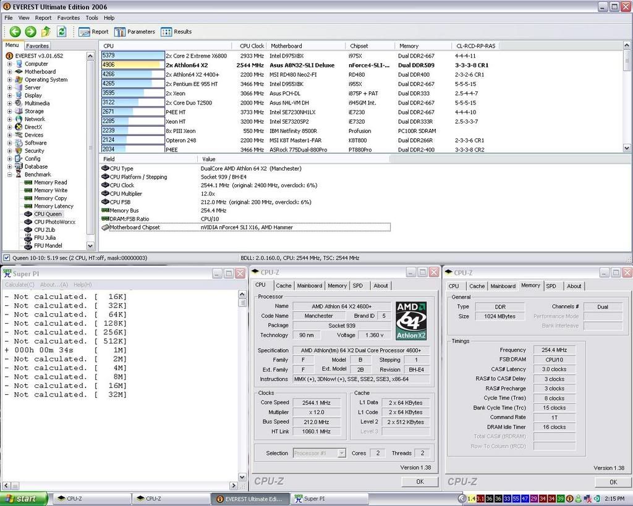Select the Motherboard tree node icon
Screen dimensions: 633x506
click(x=19, y=72)
